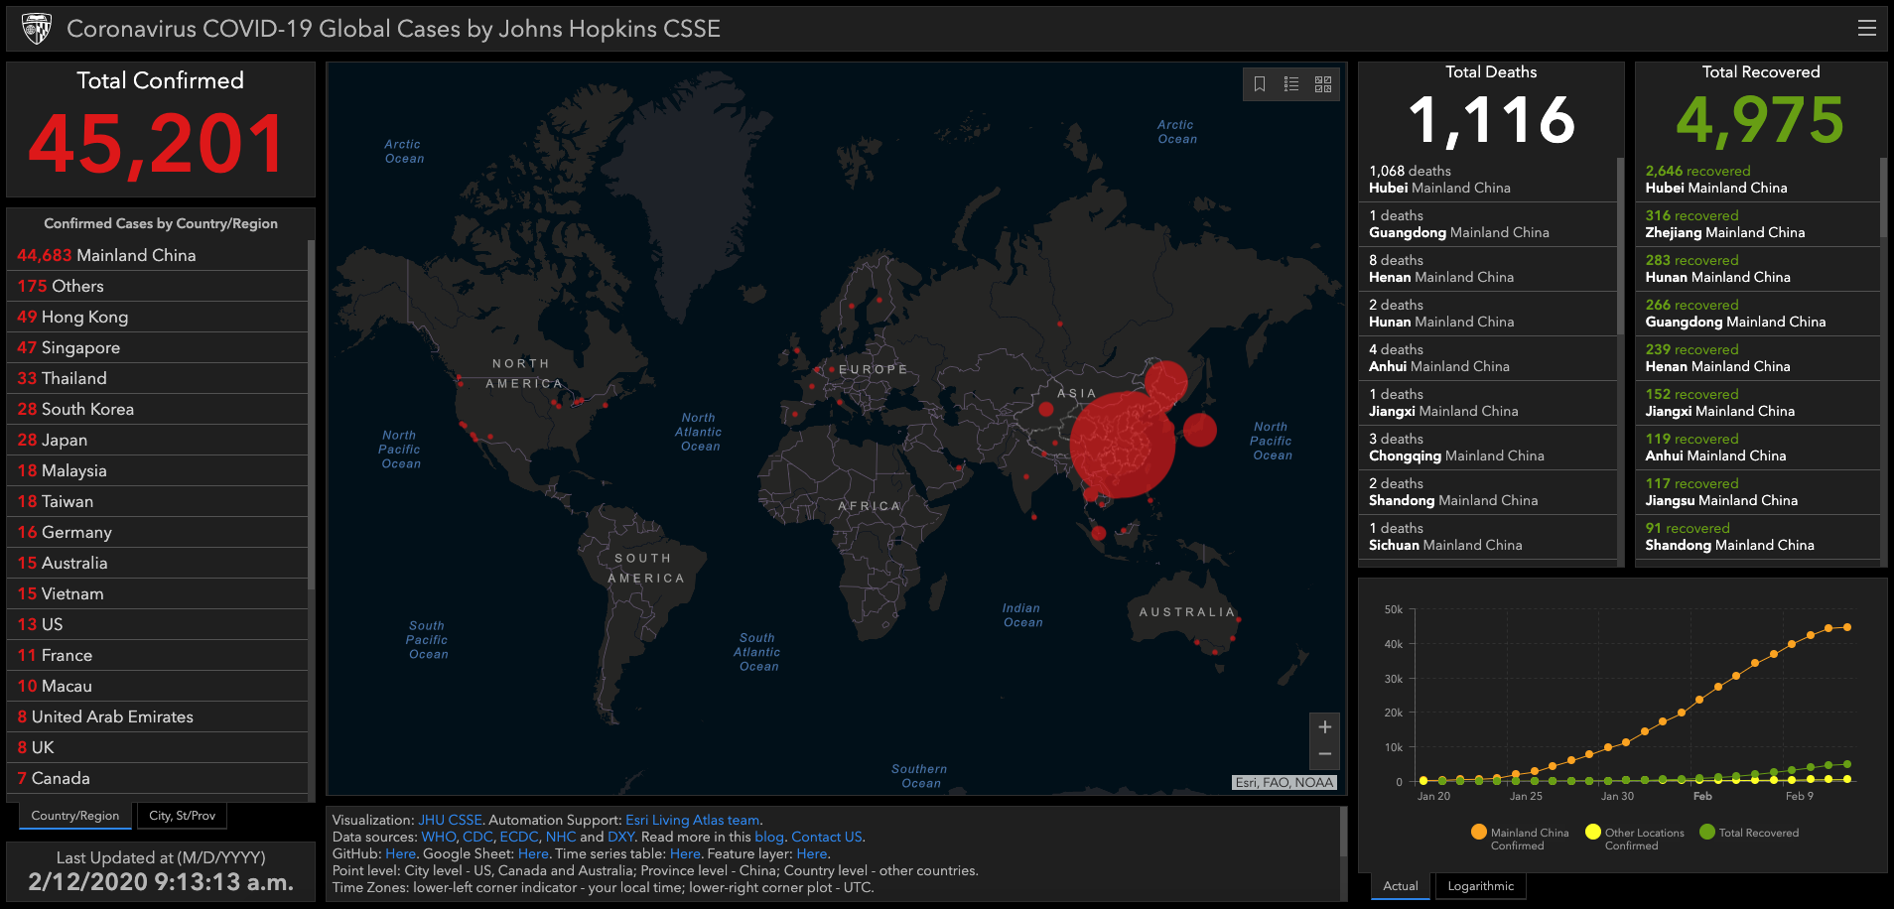Click the large red Hubei circle on map
The height and width of the screenshot is (909, 1894).
click(x=1122, y=444)
